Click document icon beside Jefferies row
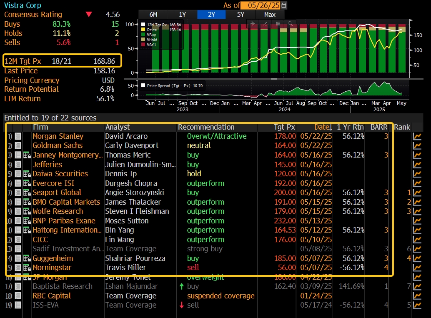This screenshot has width=431, height=318. [18, 165]
